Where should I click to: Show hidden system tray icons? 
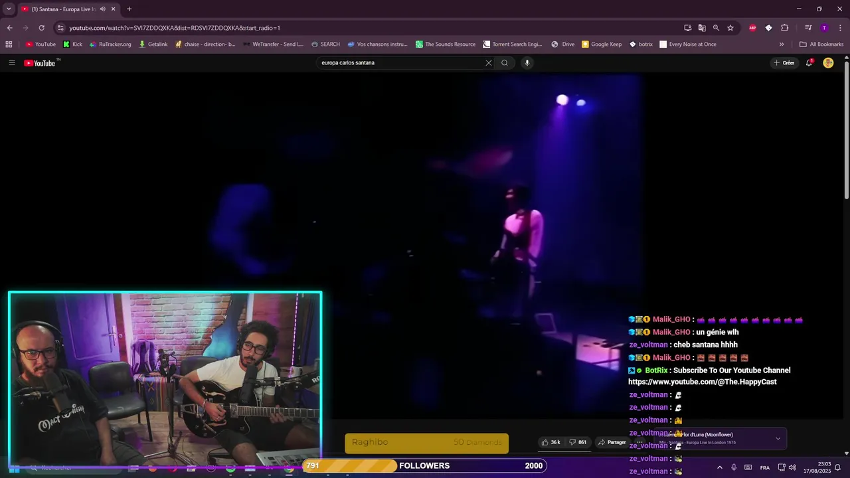point(719,468)
